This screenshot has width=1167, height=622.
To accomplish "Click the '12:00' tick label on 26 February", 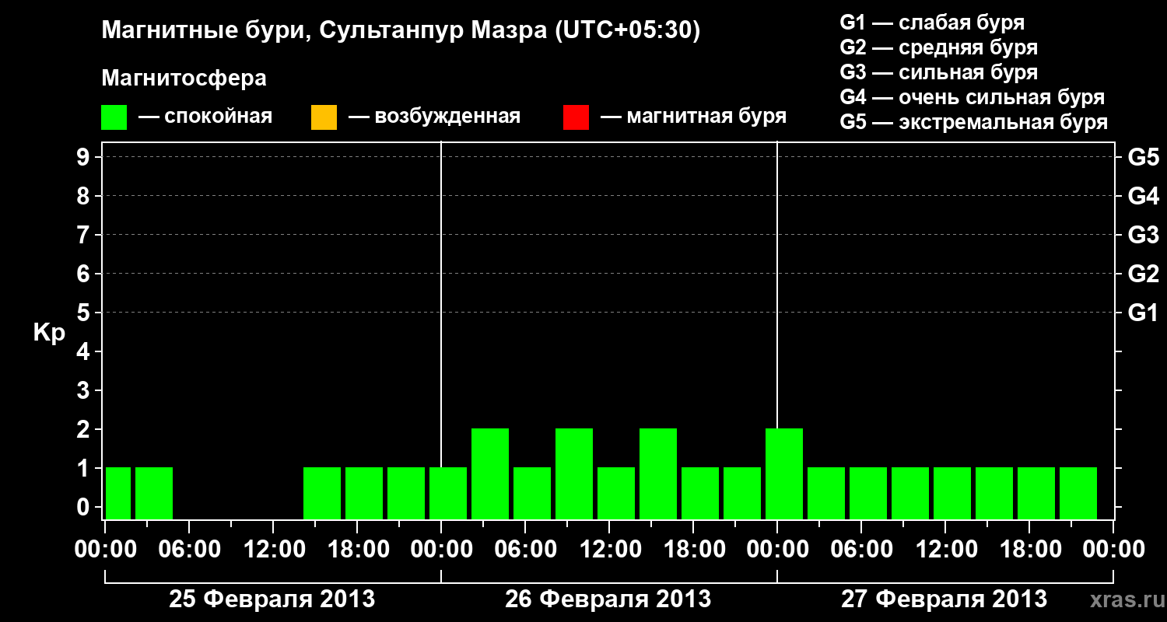I will point(609,550).
